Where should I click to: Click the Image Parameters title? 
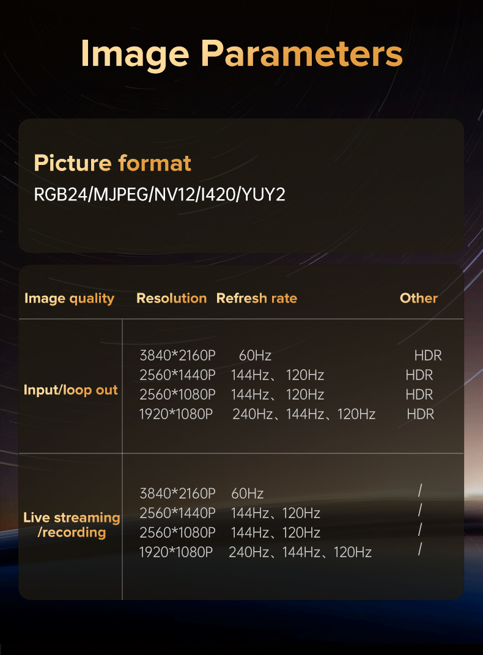(x=242, y=54)
